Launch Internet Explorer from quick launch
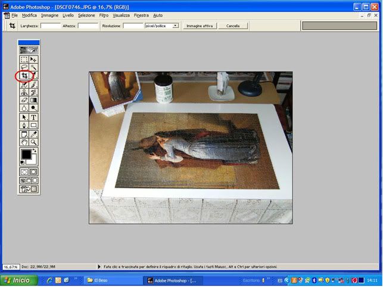The width and height of the screenshot is (383, 287). [49, 280]
